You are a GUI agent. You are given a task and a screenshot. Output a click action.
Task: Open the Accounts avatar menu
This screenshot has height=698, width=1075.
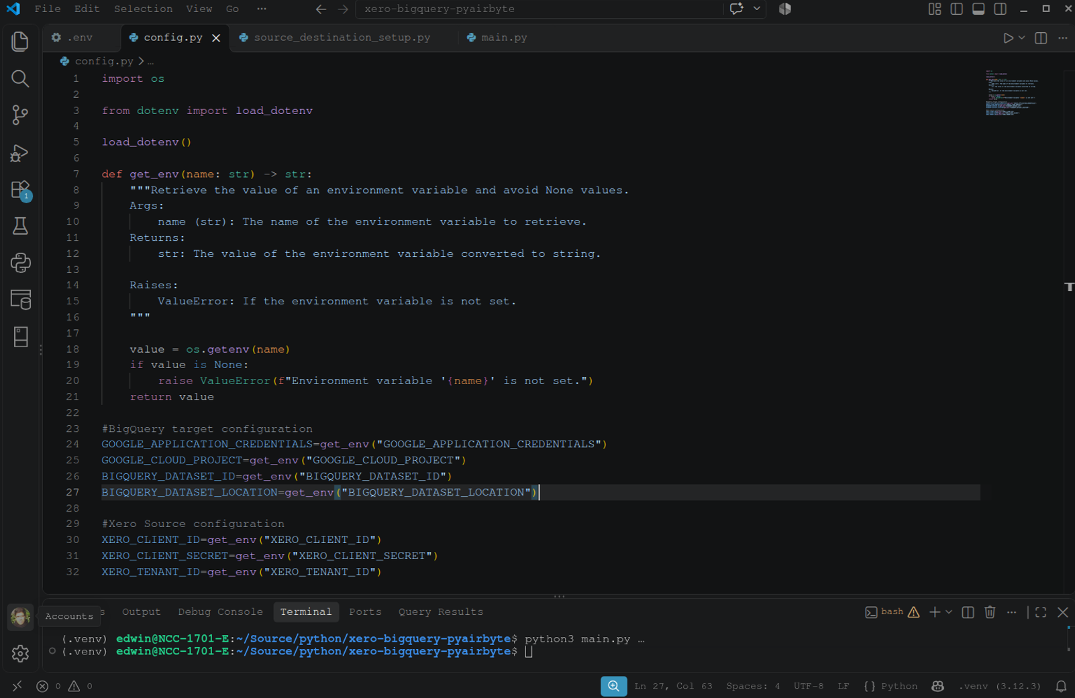(20, 616)
